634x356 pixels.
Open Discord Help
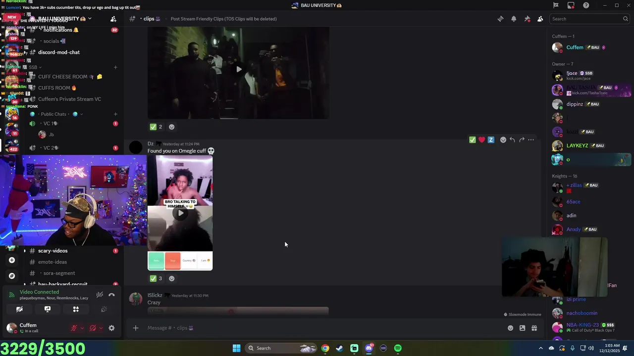(586, 5)
